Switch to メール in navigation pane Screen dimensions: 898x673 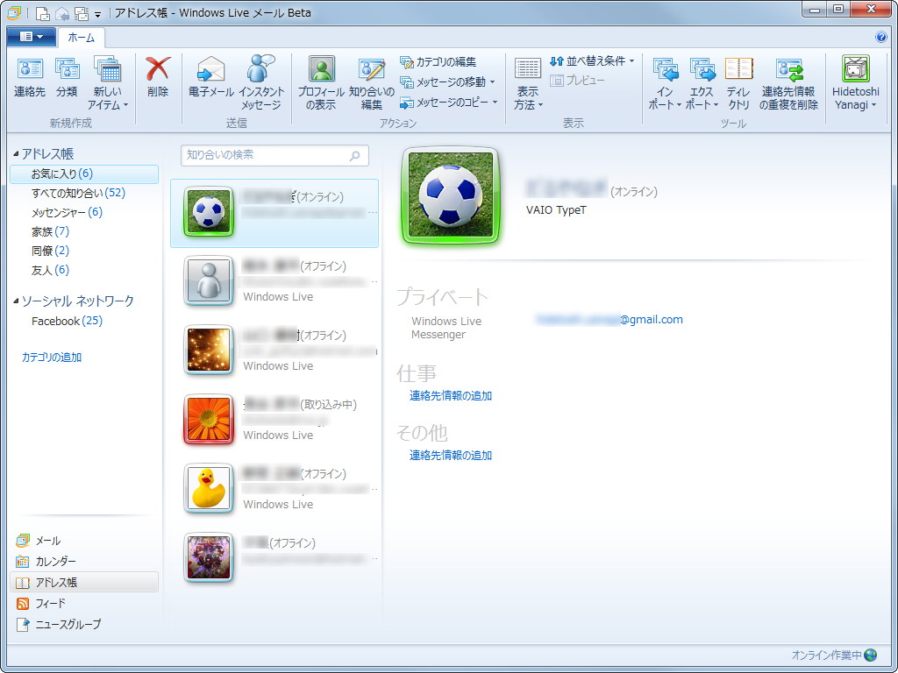(x=84, y=541)
